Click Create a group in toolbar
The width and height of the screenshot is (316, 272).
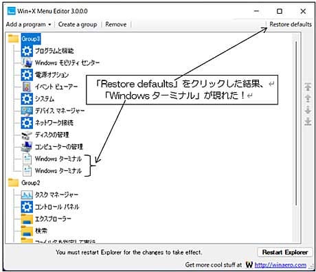coord(78,24)
